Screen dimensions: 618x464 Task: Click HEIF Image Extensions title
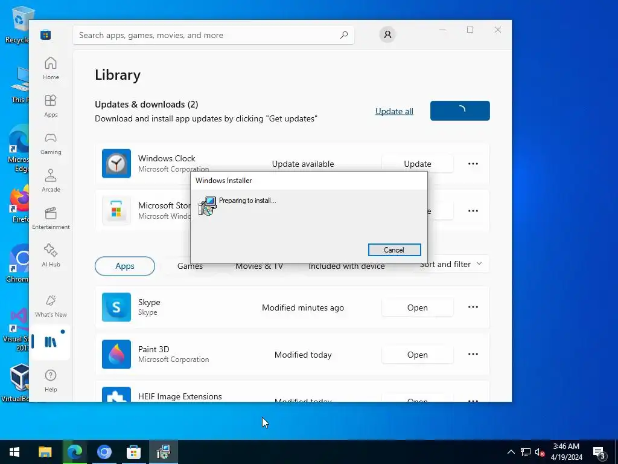tap(180, 396)
